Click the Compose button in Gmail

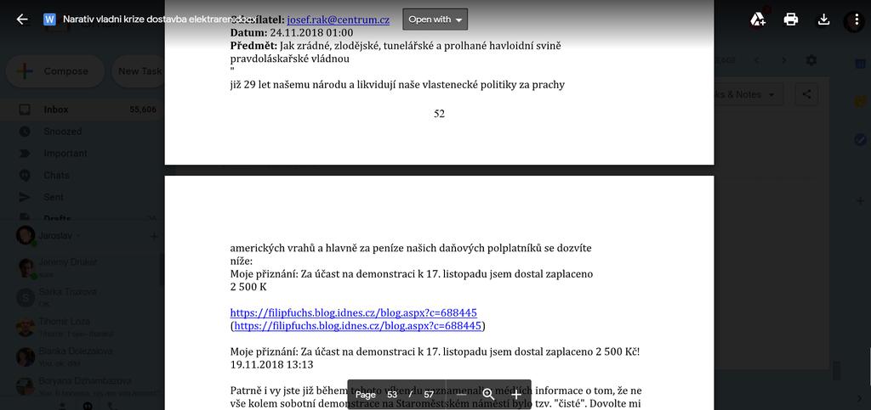point(55,71)
